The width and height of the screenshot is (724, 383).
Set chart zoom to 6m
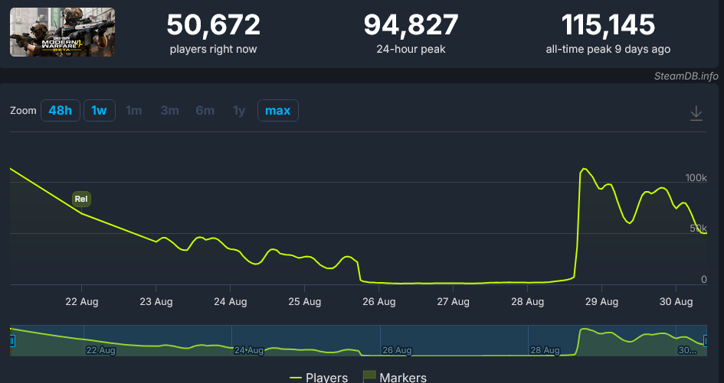coord(205,111)
